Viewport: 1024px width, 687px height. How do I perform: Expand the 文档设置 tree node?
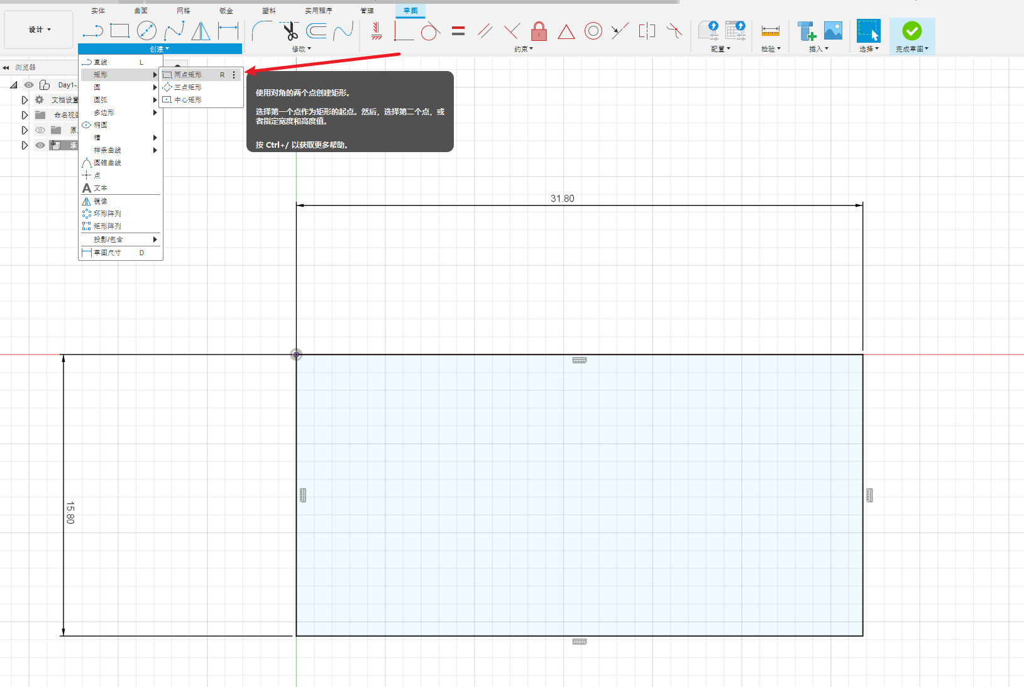(x=25, y=100)
